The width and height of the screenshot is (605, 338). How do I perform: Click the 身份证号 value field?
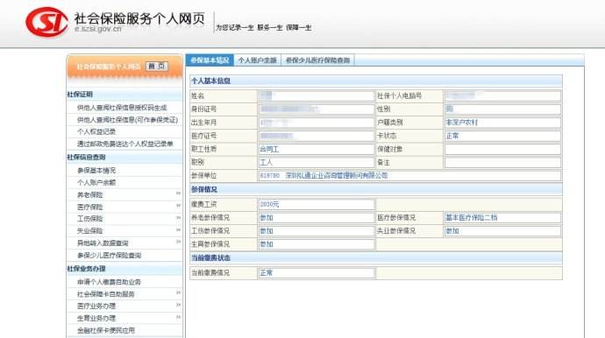coord(316,109)
